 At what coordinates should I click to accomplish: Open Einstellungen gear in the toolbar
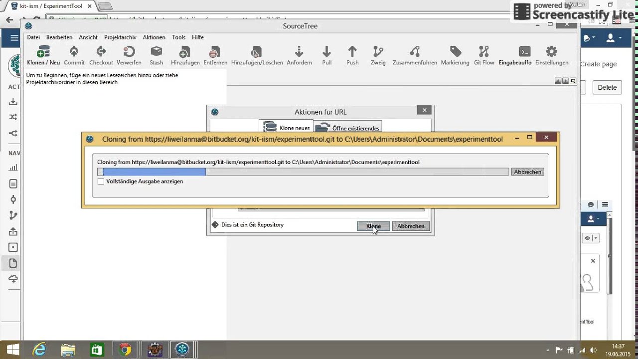[x=551, y=55]
